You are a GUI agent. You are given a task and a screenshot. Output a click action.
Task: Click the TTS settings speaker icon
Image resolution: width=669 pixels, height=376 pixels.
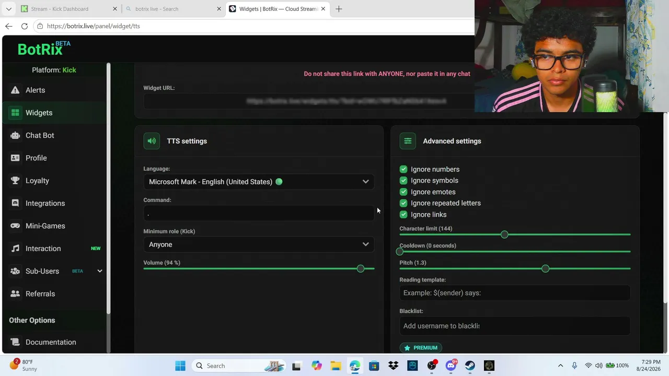(152, 141)
